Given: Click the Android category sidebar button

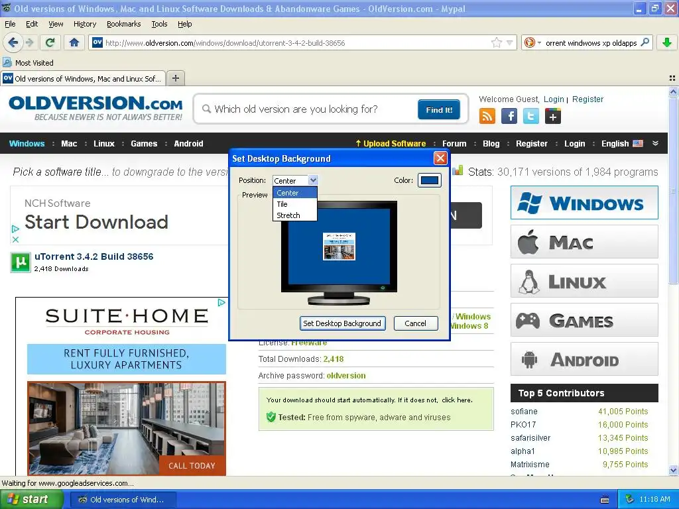Looking at the screenshot, I should click(x=584, y=359).
